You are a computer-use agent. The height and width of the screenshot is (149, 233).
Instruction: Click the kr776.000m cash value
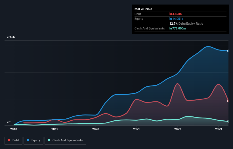click(178, 28)
